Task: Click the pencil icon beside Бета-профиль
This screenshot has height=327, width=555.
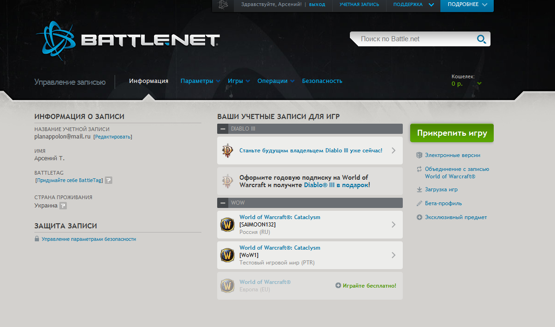Action: click(x=419, y=203)
